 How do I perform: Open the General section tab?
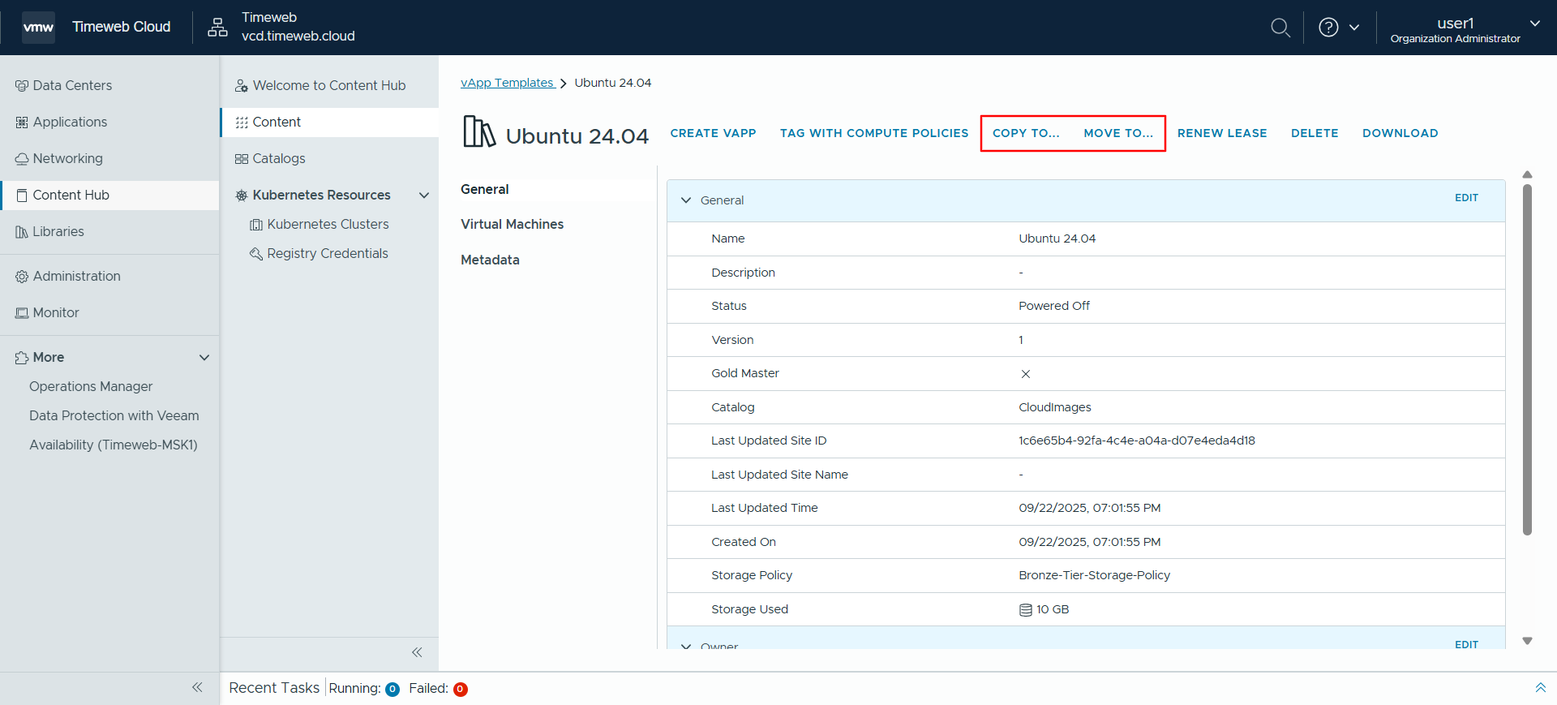tap(485, 189)
